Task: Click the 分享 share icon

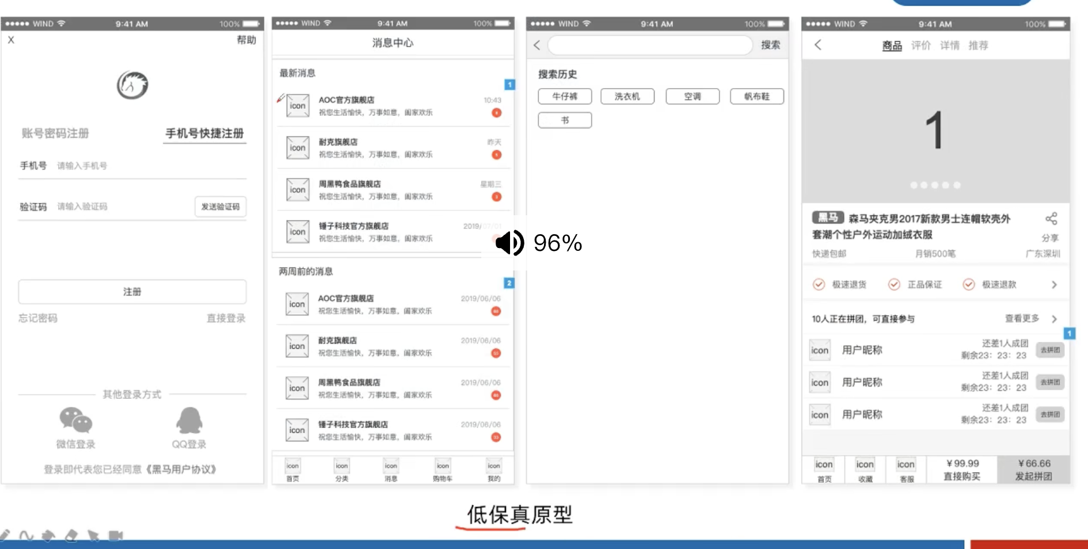Action: (x=1051, y=219)
